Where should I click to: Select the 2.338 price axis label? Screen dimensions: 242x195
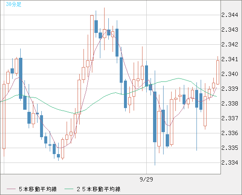[x=230, y=103]
